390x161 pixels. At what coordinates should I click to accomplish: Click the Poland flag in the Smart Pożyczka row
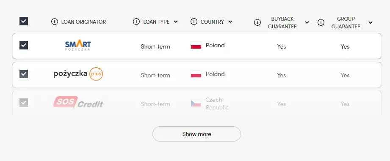click(196, 45)
